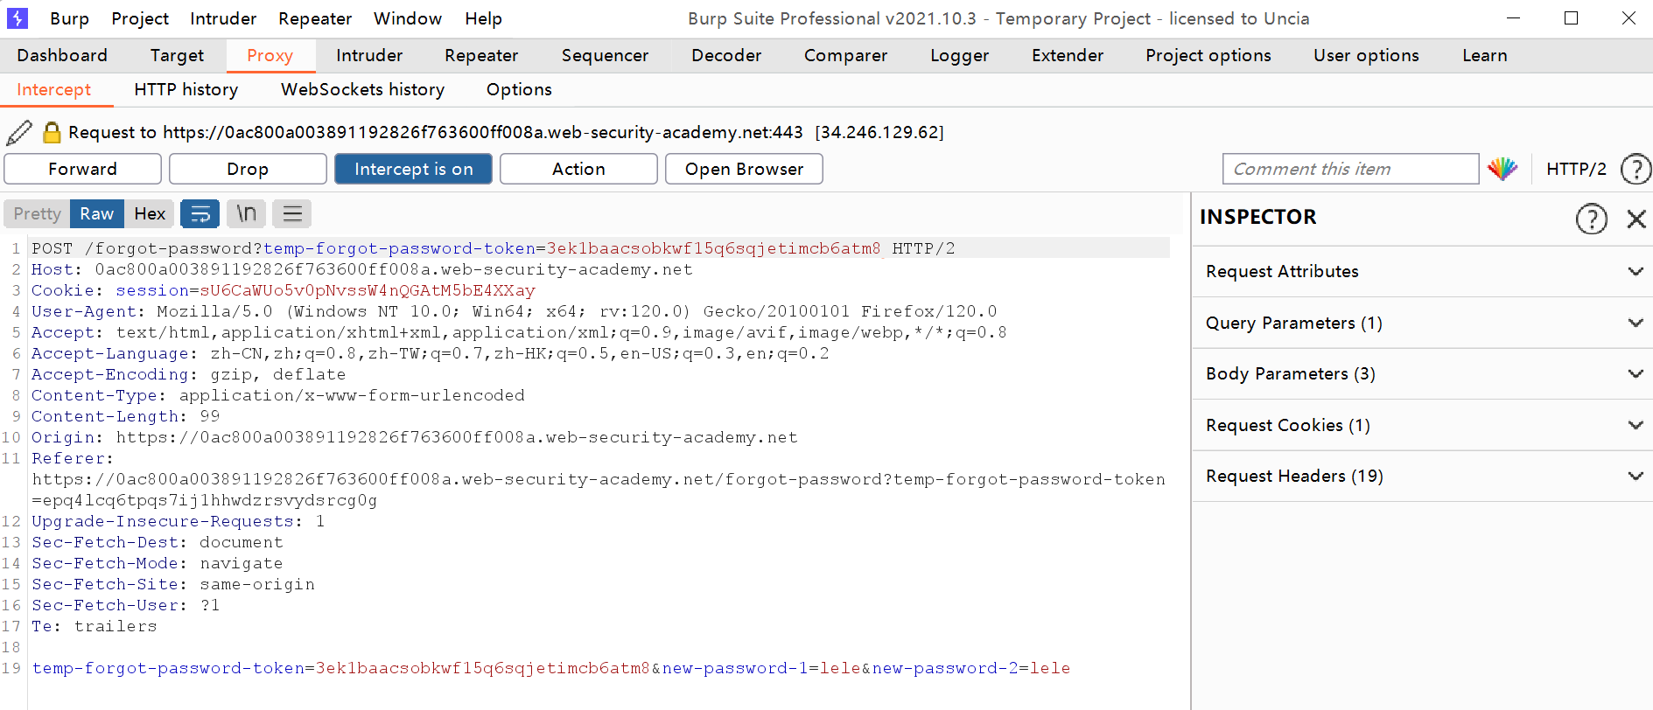1653x710 pixels.
Task: Click the Burp Suite logo icon
Action: (x=17, y=18)
